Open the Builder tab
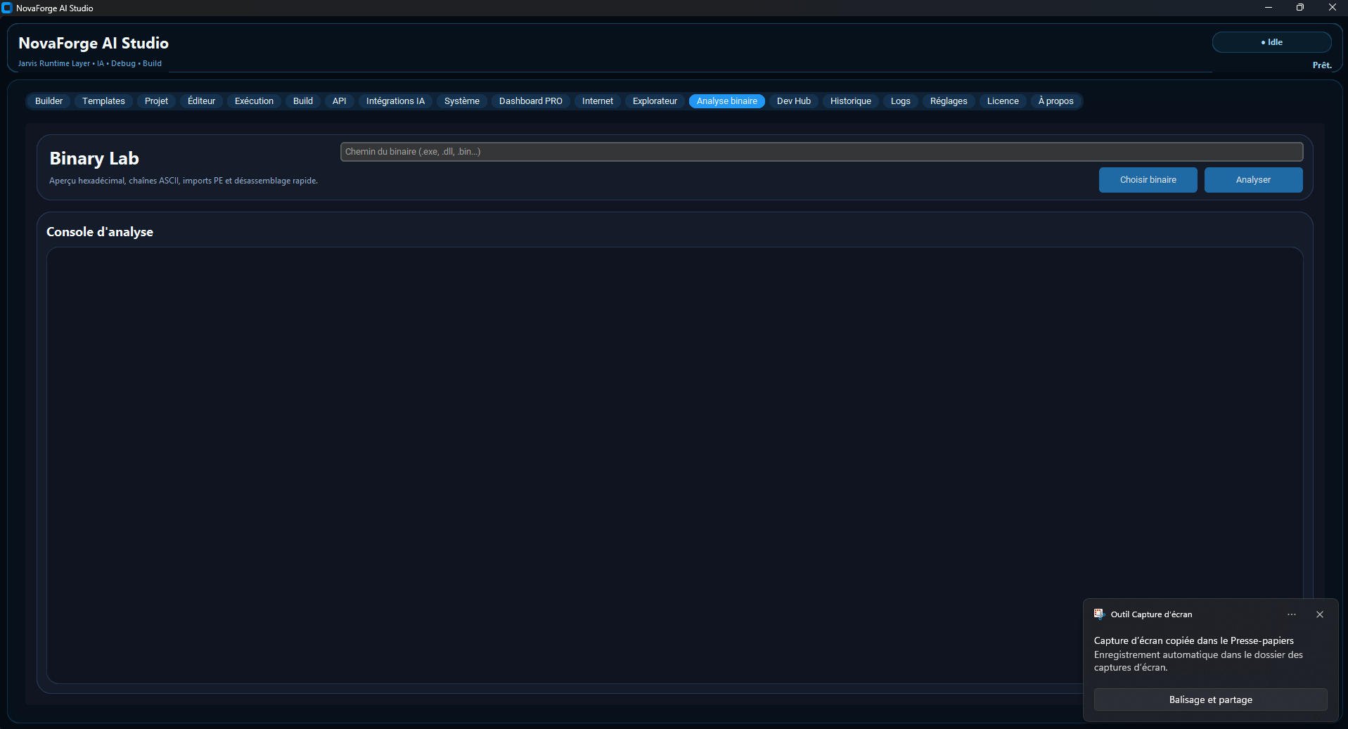The height and width of the screenshot is (729, 1348). [x=49, y=101]
